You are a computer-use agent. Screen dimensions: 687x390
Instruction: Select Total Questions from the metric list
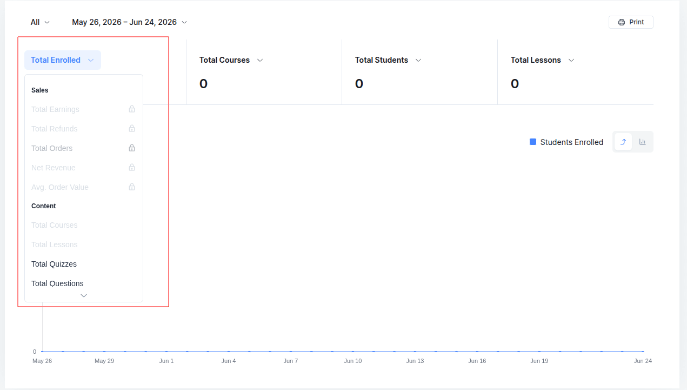84,283
